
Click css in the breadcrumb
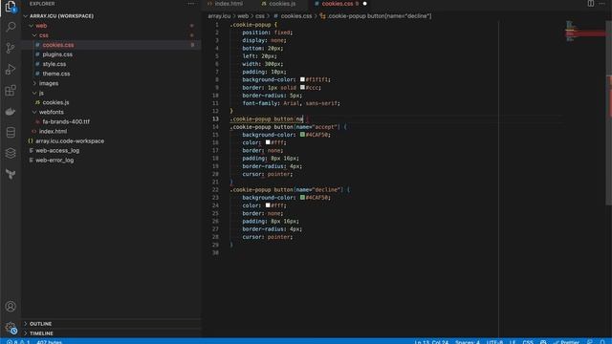[x=260, y=16]
